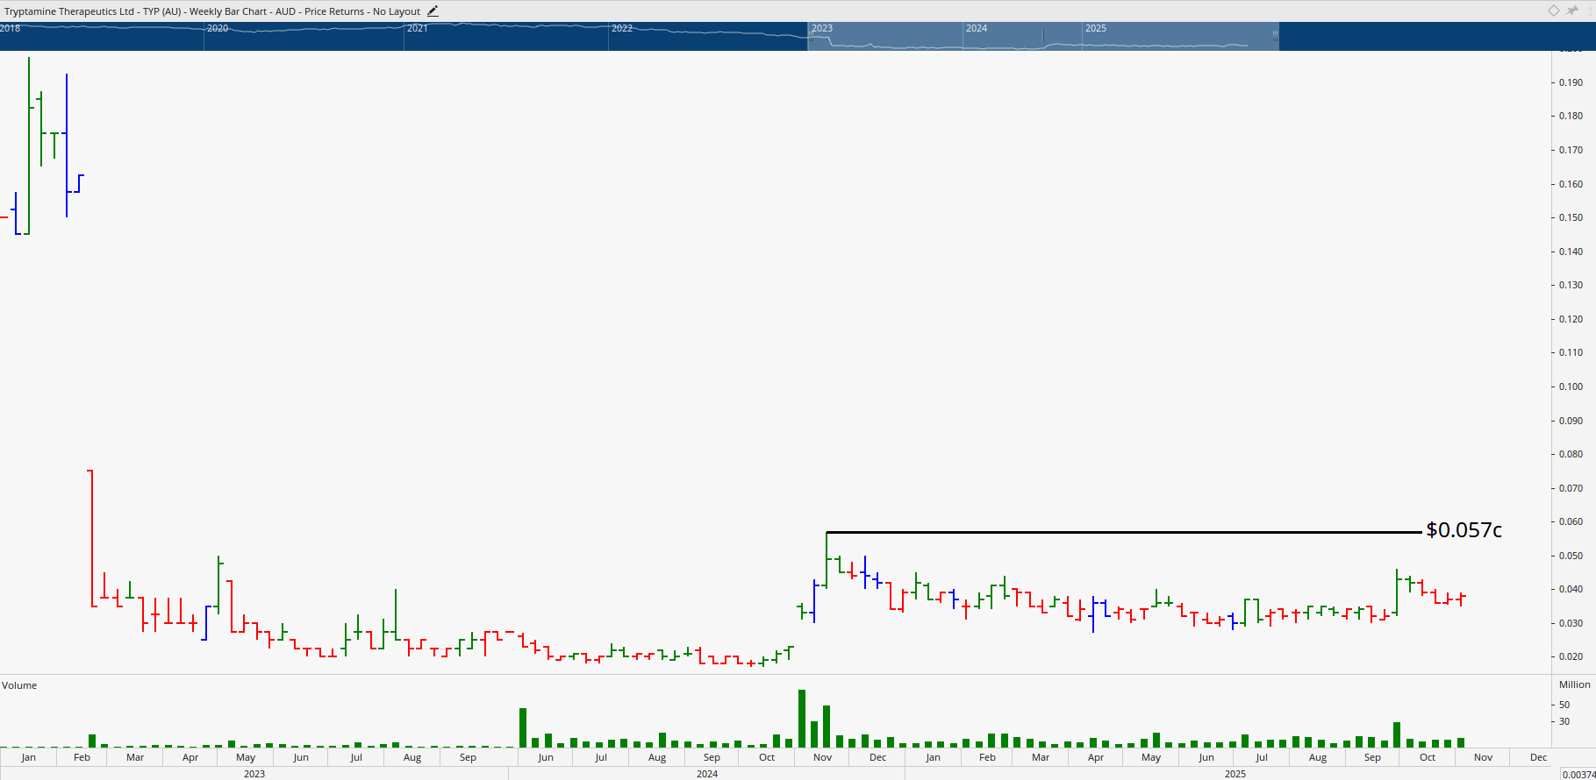Click the pencil edit icon beside the chart title
The width and height of the screenshot is (1596, 780).
click(x=433, y=11)
